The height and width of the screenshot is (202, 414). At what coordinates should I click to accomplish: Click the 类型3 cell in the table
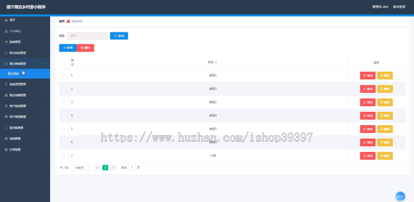213,102
